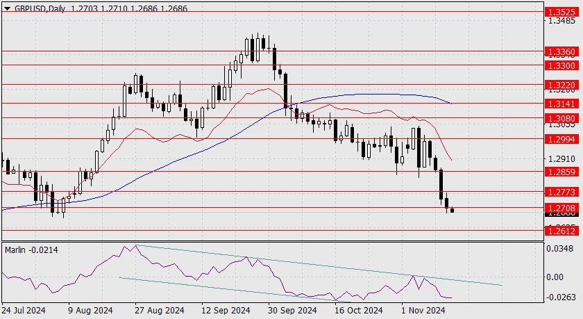Click the chart shift triangle icon beside GBPUSD
This screenshot has height=319, width=583.
coord(7,8)
